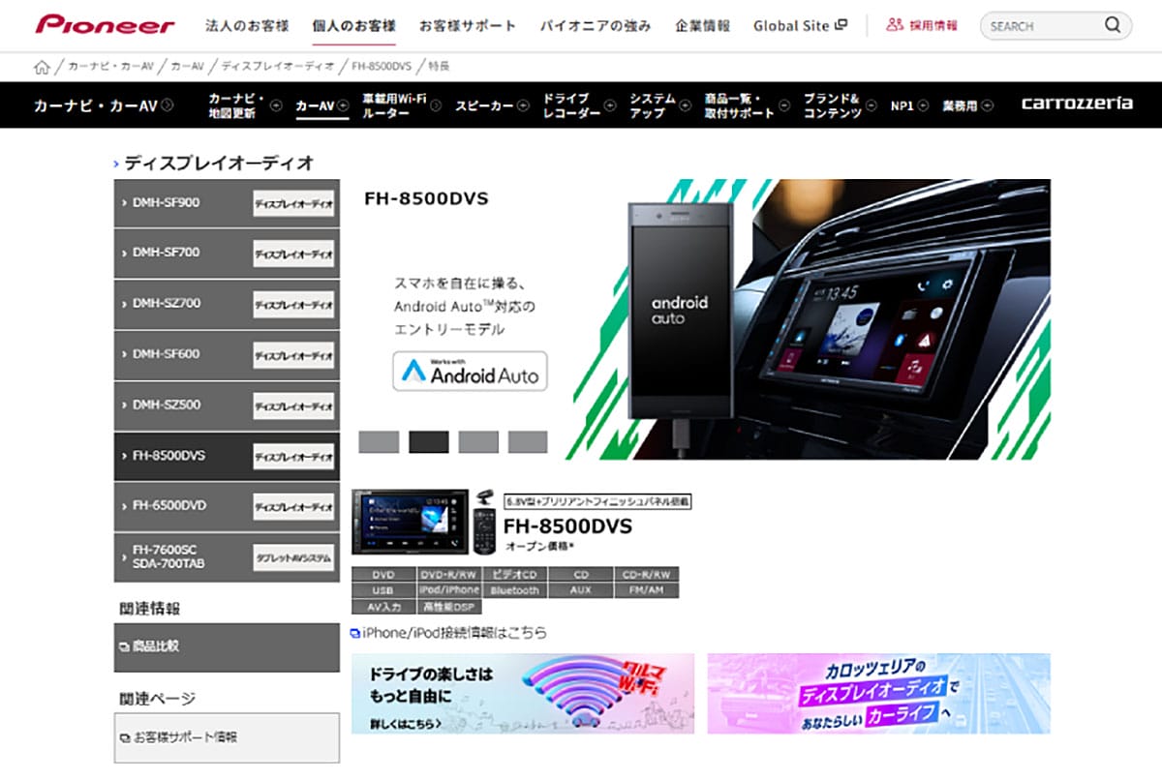The width and height of the screenshot is (1162, 780).
Task: Expand the ドライブレコーダー menu arrow
Action: [x=609, y=105]
